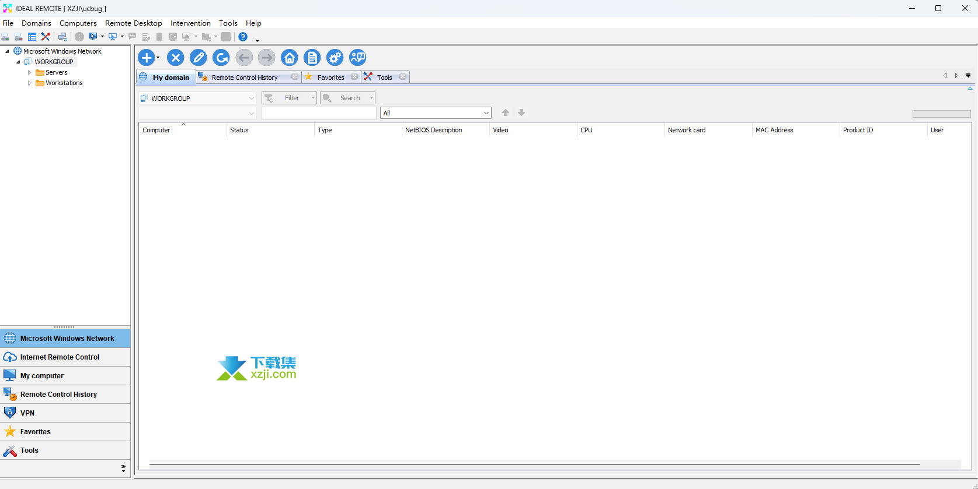The height and width of the screenshot is (489, 978).
Task: Select Tools in sidebar panel
Action: [65, 451]
